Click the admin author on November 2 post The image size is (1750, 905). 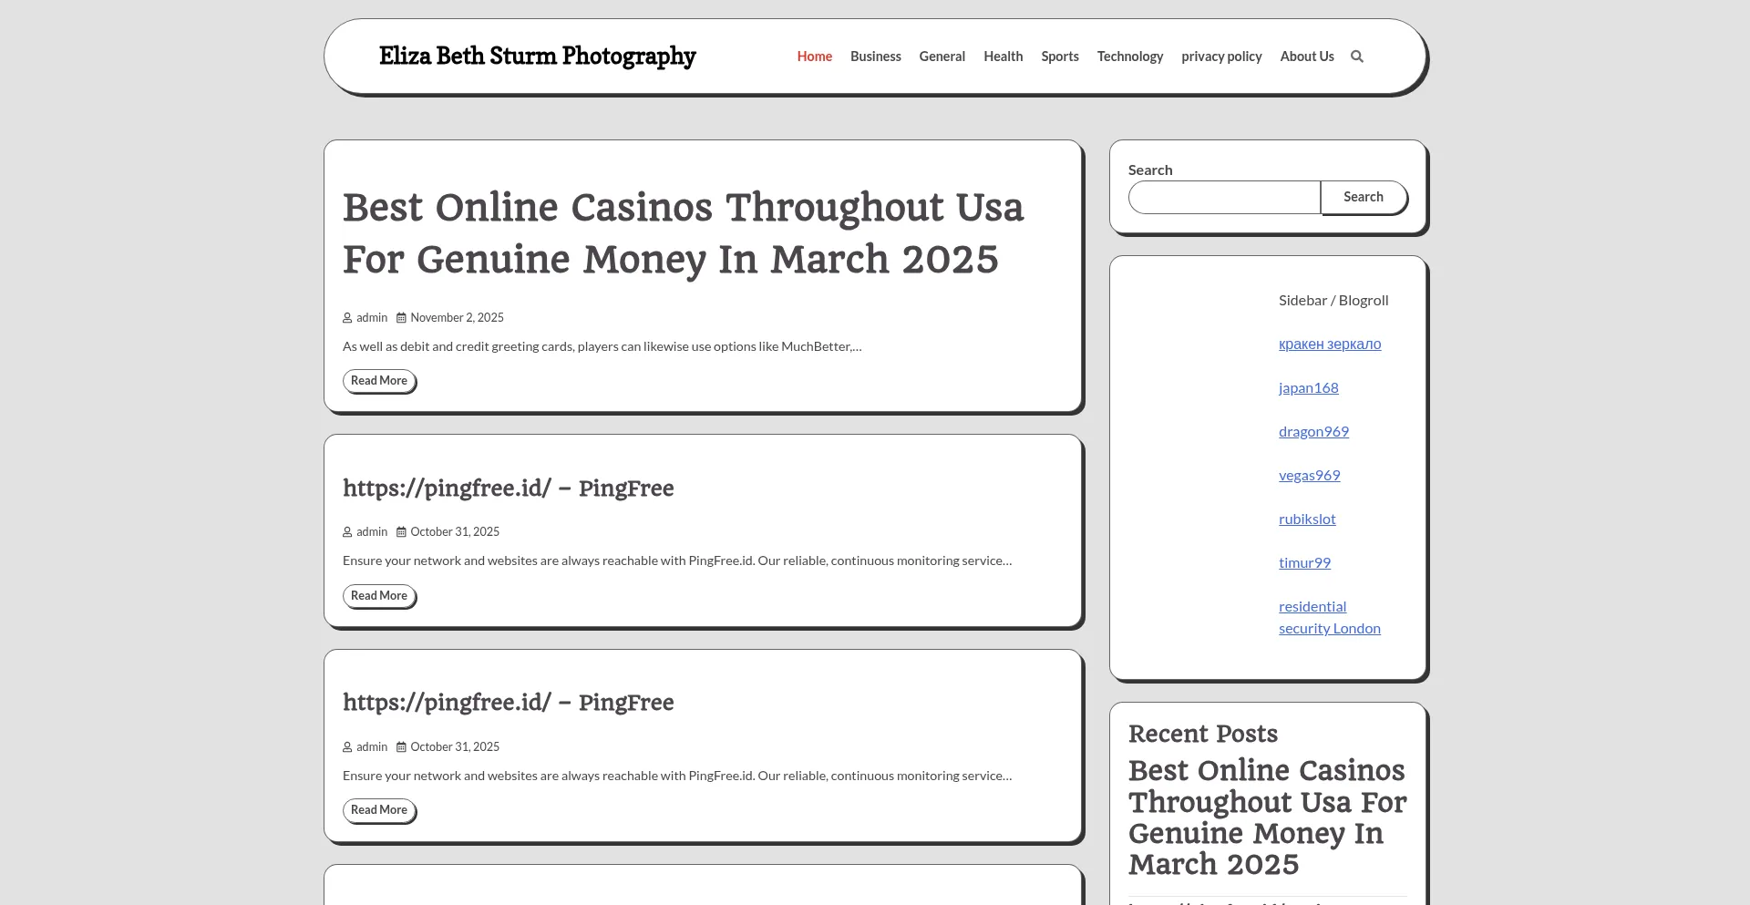(x=371, y=318)
